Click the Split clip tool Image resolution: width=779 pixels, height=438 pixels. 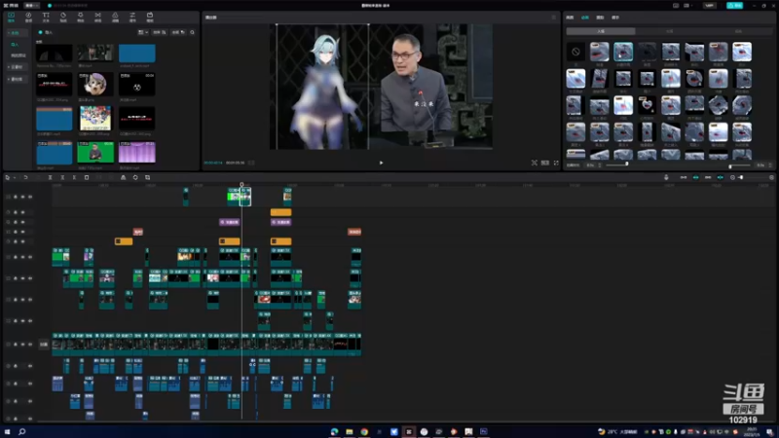point(51,177)
